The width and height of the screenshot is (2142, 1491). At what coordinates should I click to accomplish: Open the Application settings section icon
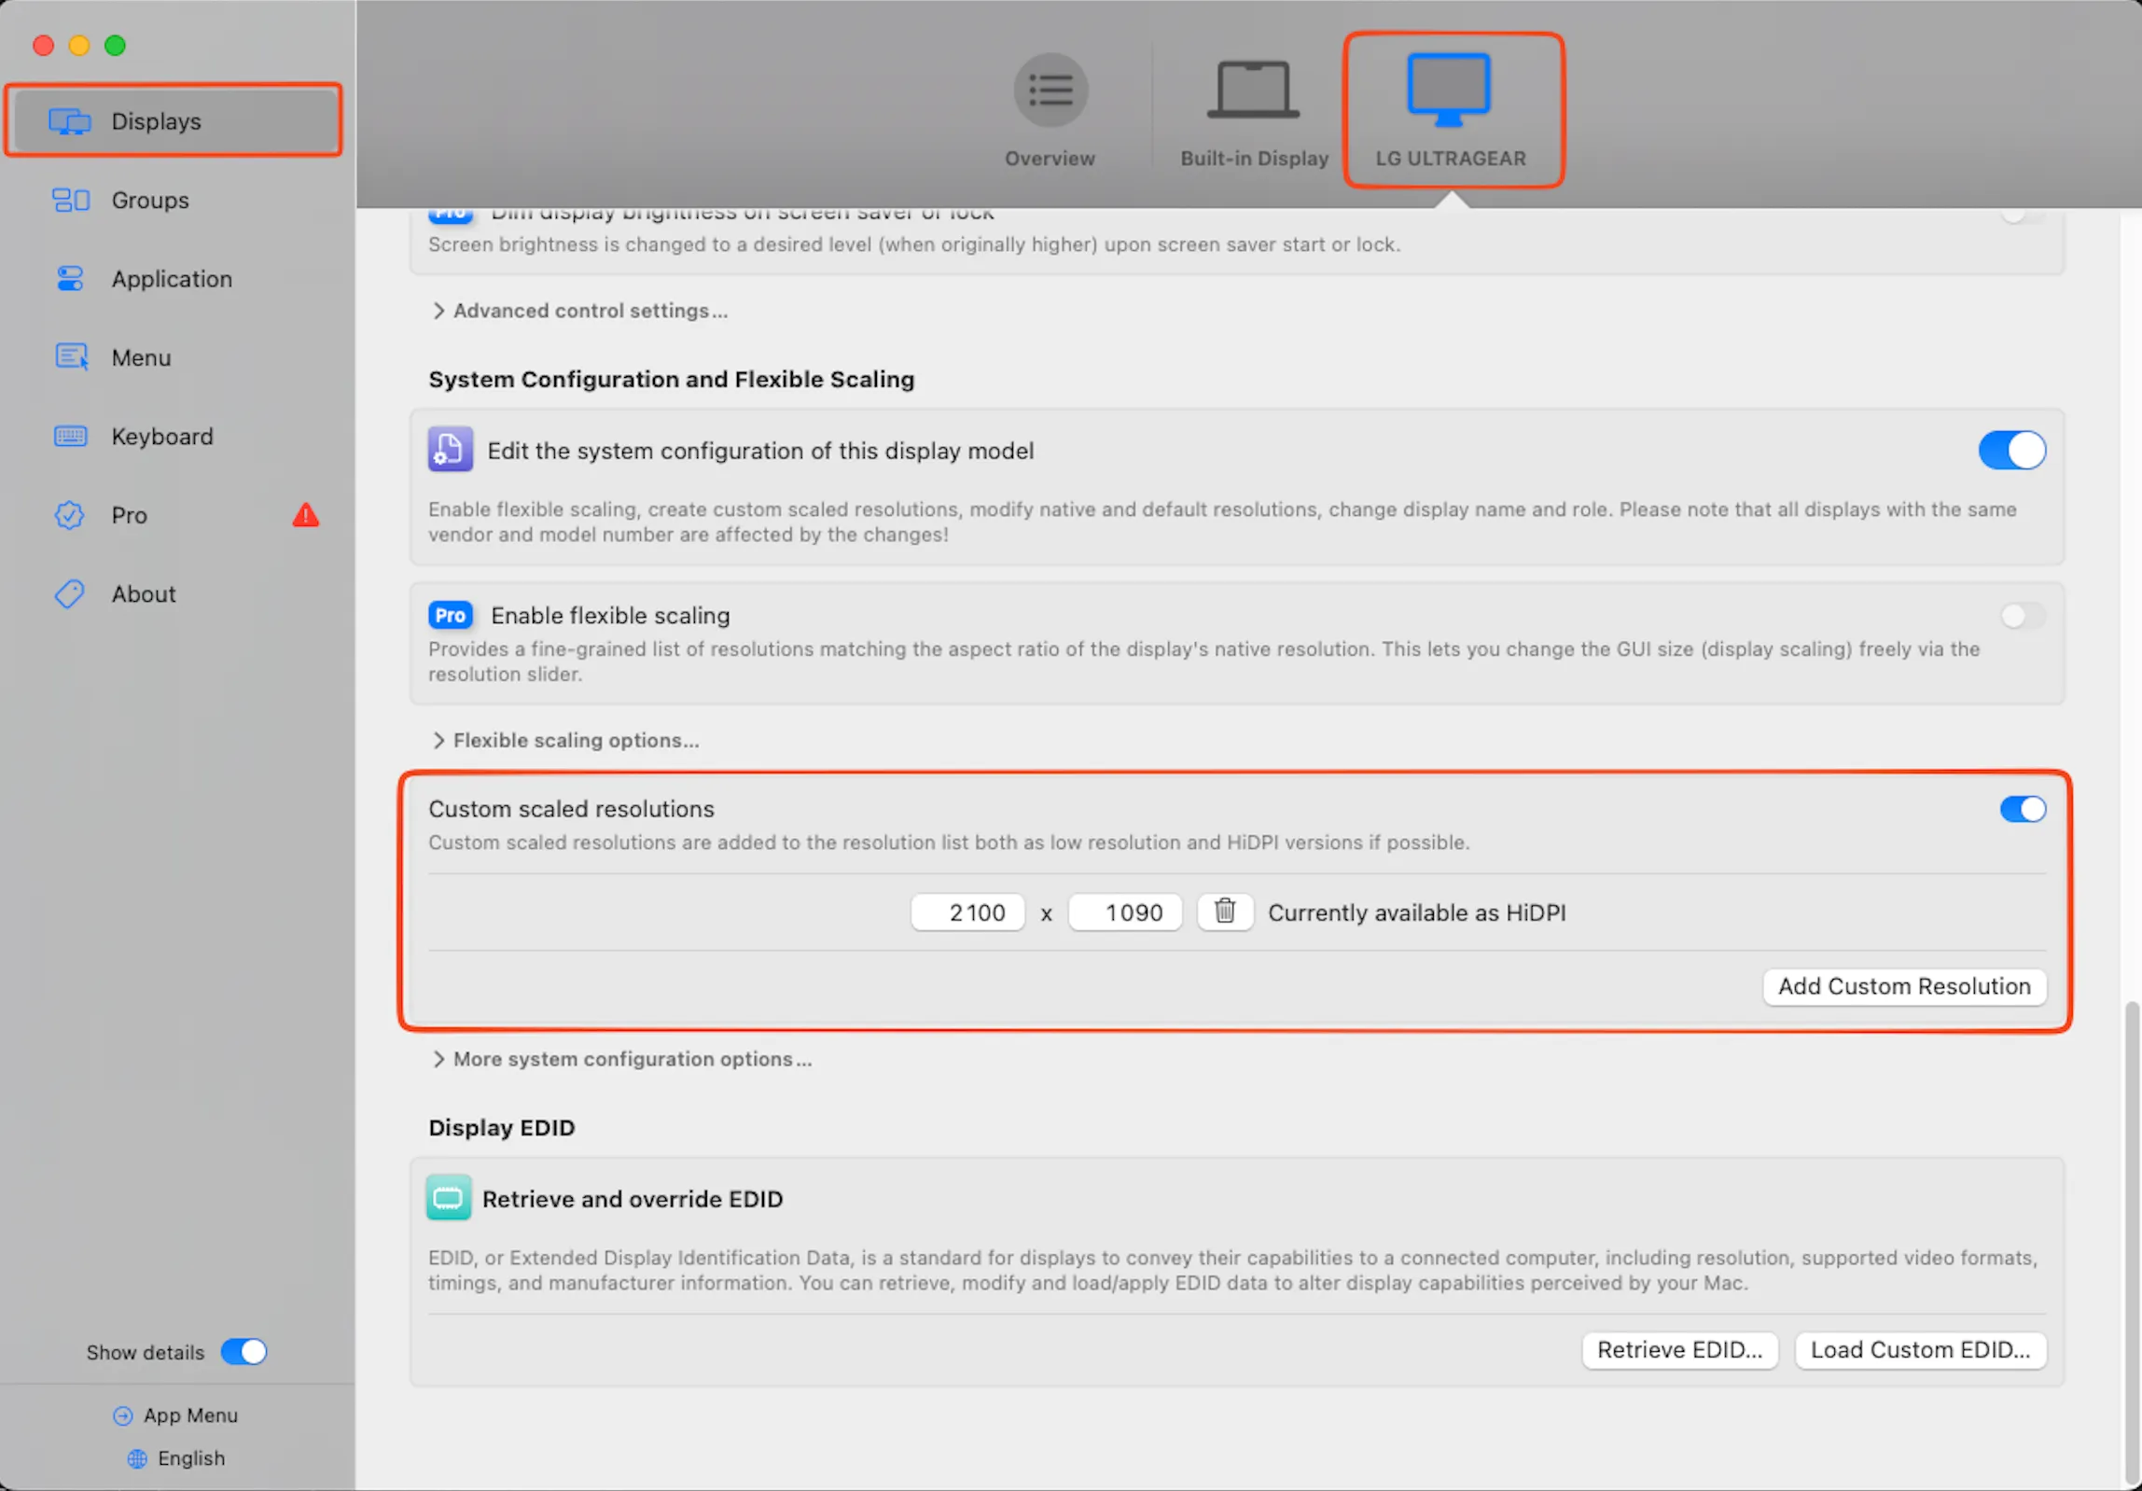point(70,279)
